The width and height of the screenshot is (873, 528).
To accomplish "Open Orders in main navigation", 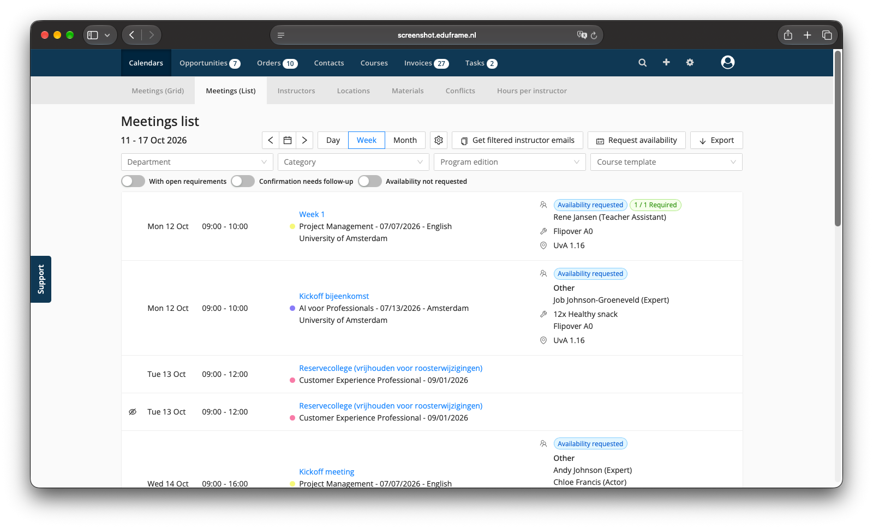I will (277, 63).
